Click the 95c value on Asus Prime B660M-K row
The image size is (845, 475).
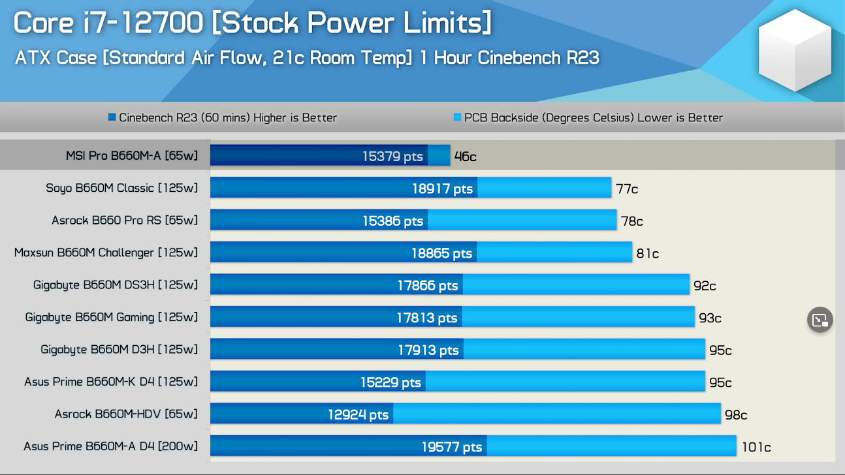[x=721, y=382]
